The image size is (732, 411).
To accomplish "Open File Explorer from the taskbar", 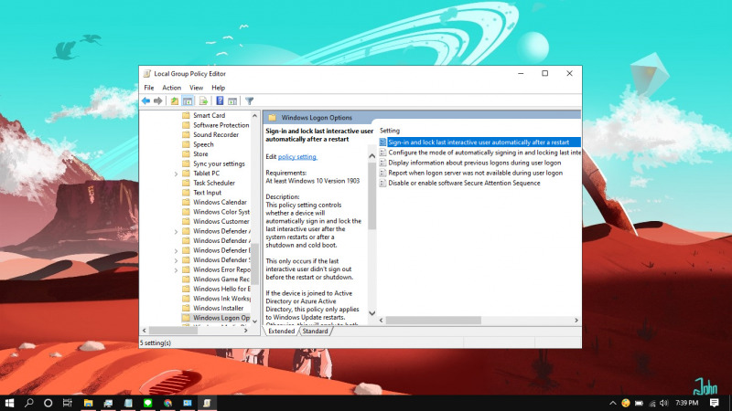I will click(x=88, y=403).
